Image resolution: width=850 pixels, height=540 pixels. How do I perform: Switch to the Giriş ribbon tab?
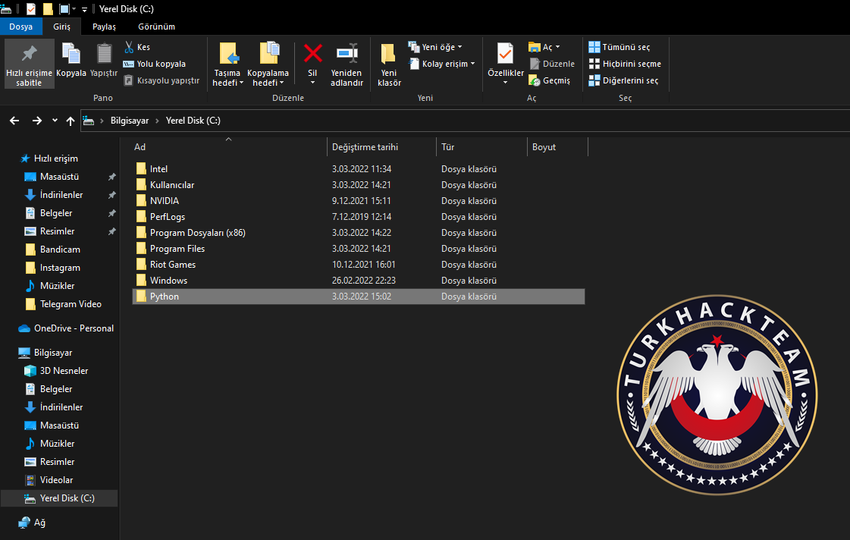click(x=62, y=27)
